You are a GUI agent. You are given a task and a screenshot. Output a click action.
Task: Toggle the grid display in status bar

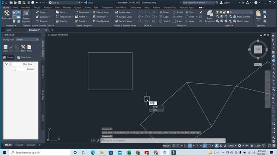pyautogui.click(x=174, y=146)
